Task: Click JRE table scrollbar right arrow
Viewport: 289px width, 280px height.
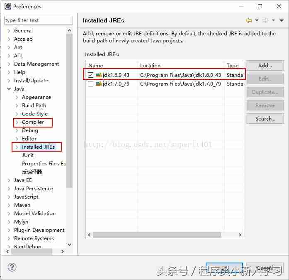Action: [240, 235]
